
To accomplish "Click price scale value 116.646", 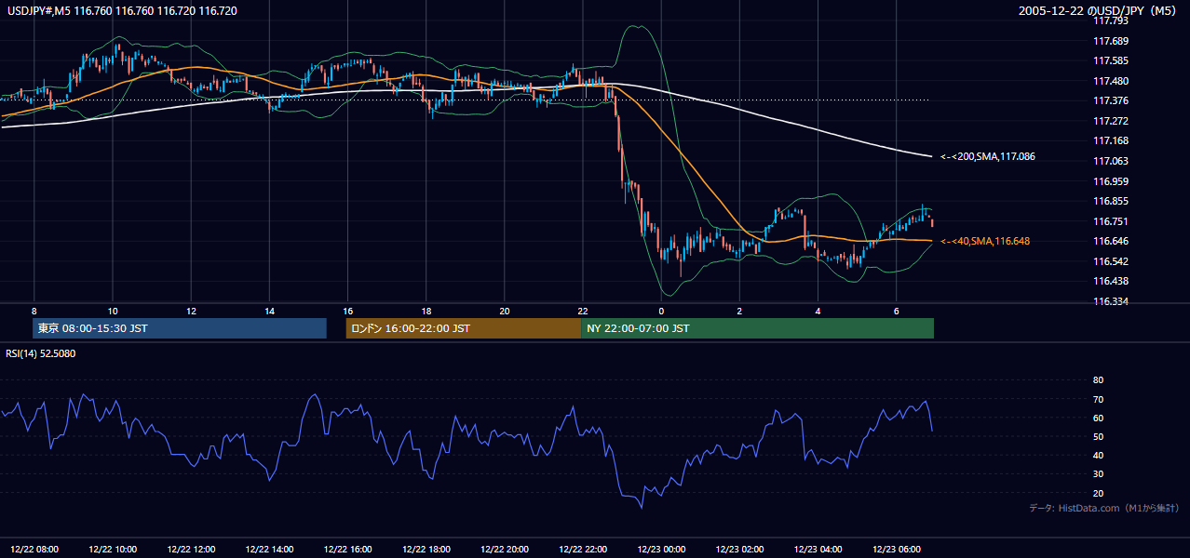I will 1111,241.
